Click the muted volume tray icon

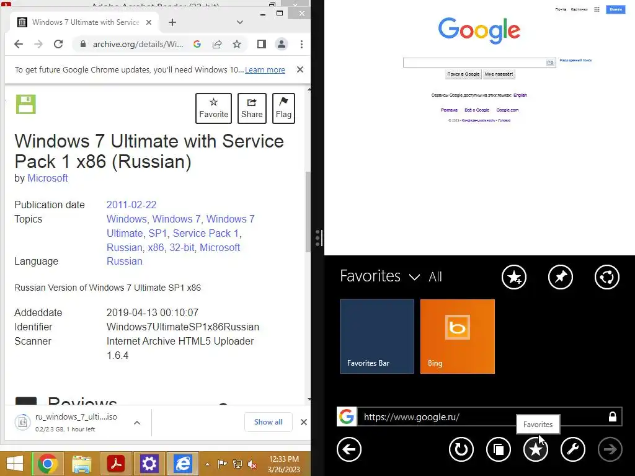coord(252,464)
